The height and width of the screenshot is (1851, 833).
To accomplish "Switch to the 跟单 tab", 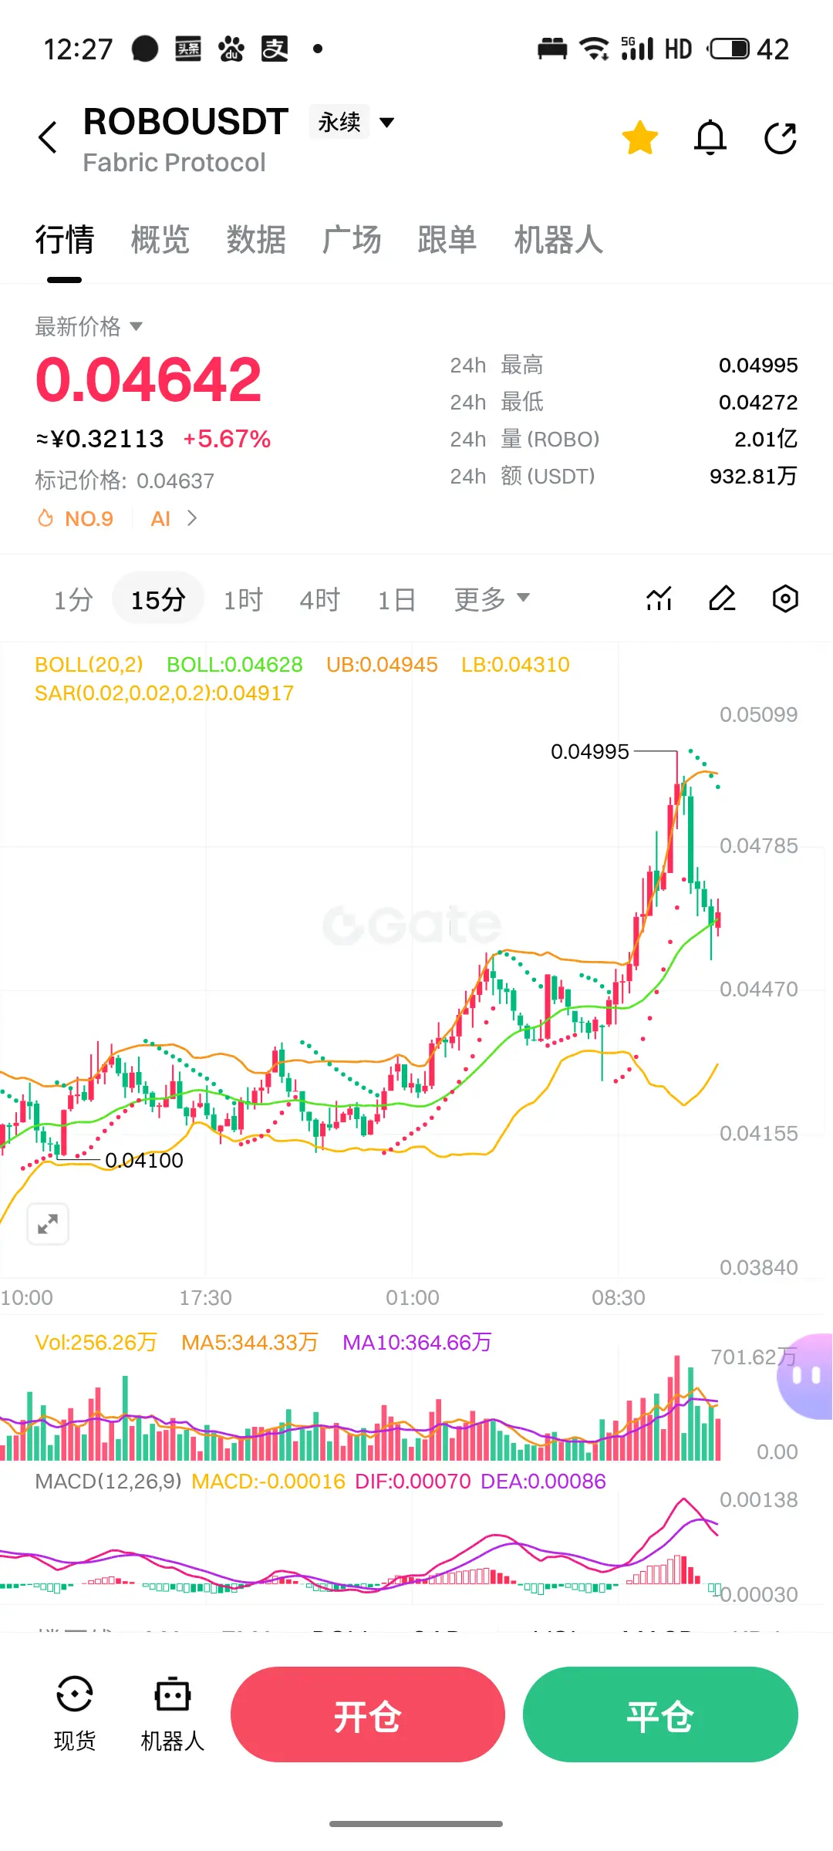I will pyautogui.click(x=447, y=240).
